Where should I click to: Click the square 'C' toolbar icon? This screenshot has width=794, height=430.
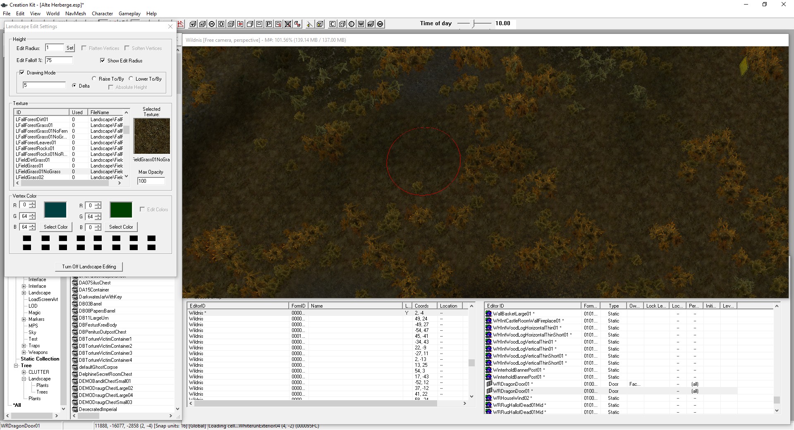tap(332, 24)
